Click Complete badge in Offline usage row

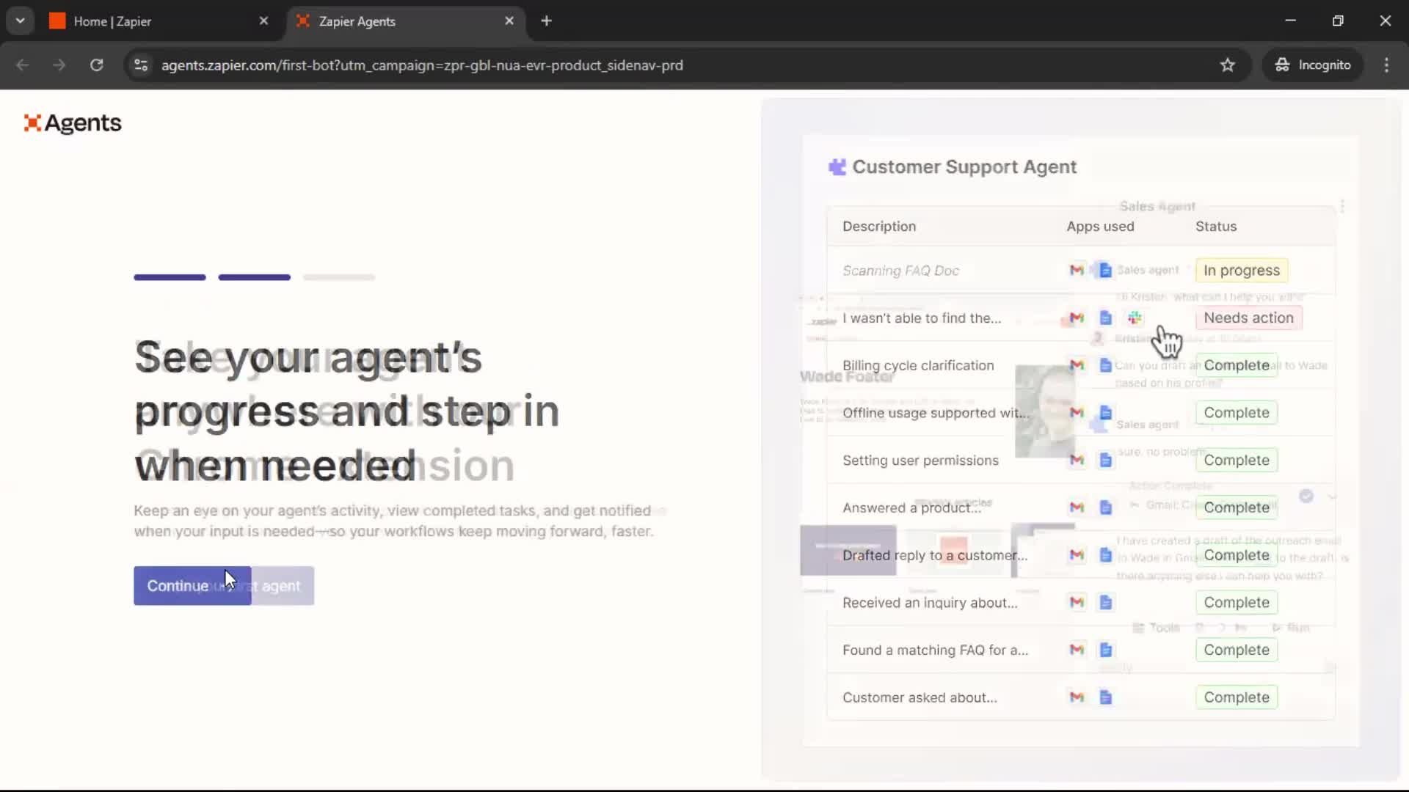(1237, 413)
